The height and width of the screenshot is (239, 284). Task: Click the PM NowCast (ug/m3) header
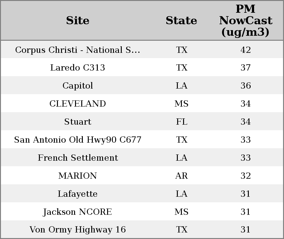click(x=245, y=21)
